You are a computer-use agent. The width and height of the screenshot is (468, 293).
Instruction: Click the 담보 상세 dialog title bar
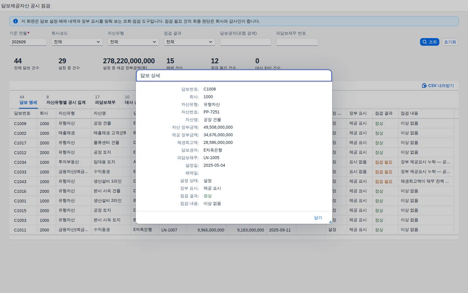tap(234, 75)
